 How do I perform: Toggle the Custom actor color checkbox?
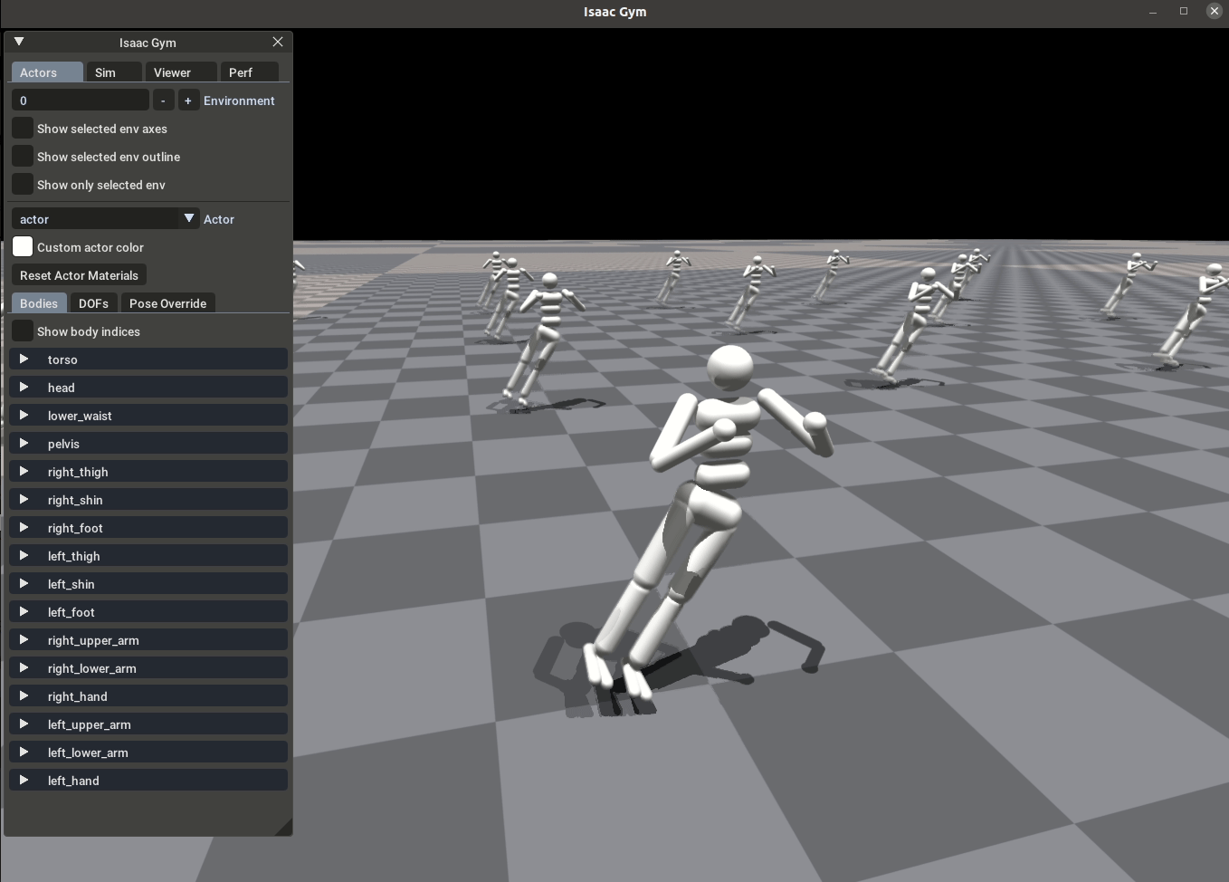coord(23,247)
